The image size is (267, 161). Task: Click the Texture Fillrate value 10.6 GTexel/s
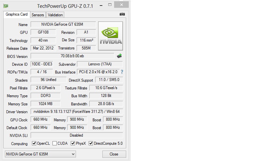point(106,88)
